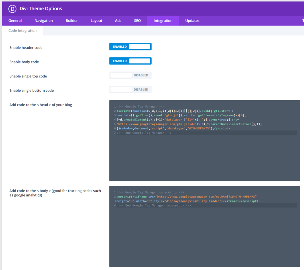Image resolution: width=304 pixels, height=270 pixels.
Task: Click the 'Enable header code' label
Action: [26, 48]
